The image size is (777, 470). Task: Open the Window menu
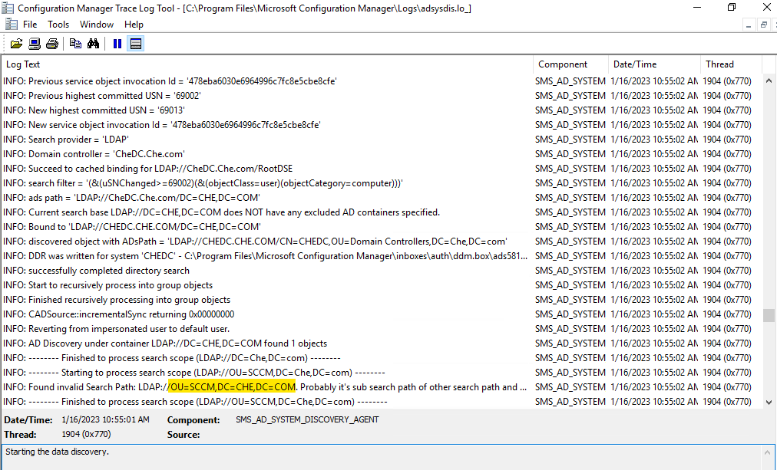[97, 25]
